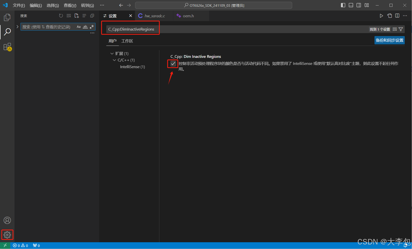Open the Extensions view
412x249 pixels.
click(x=7, y=47)
